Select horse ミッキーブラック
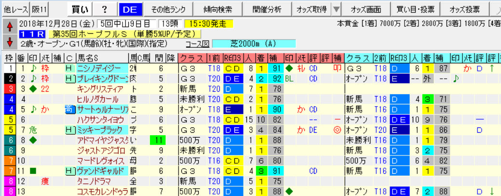 (x=102, y=130)
